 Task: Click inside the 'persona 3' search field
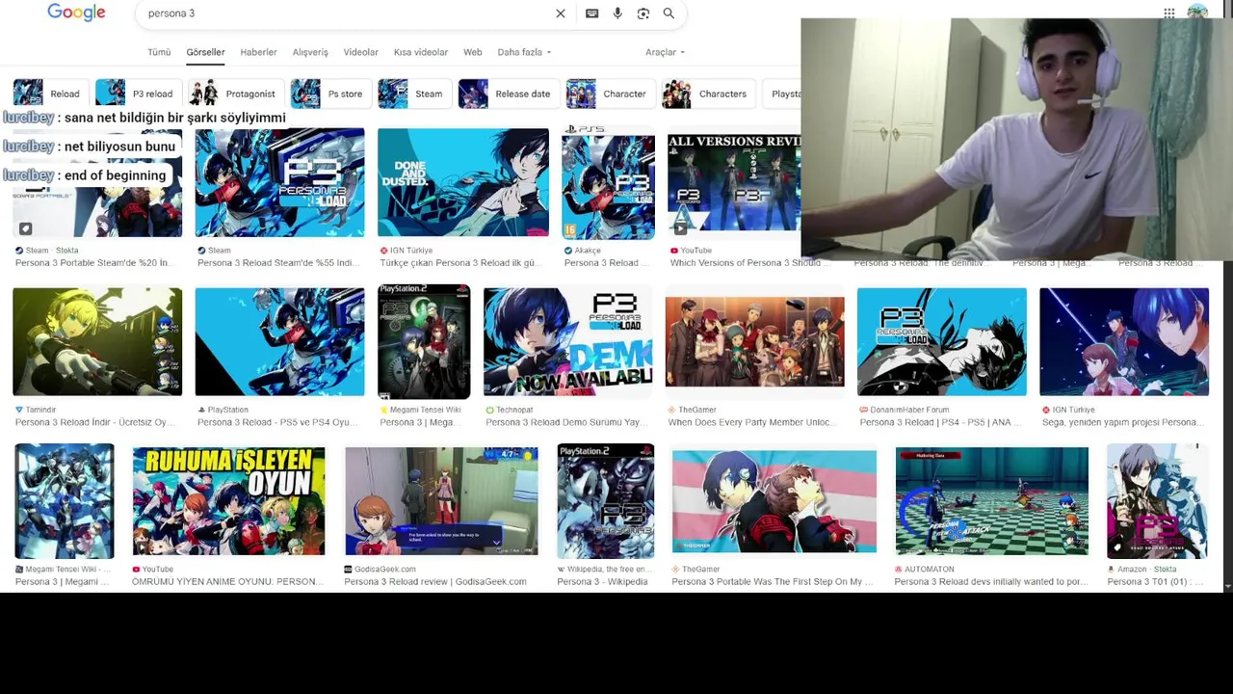pyautogui.click(x=347, y=13)
